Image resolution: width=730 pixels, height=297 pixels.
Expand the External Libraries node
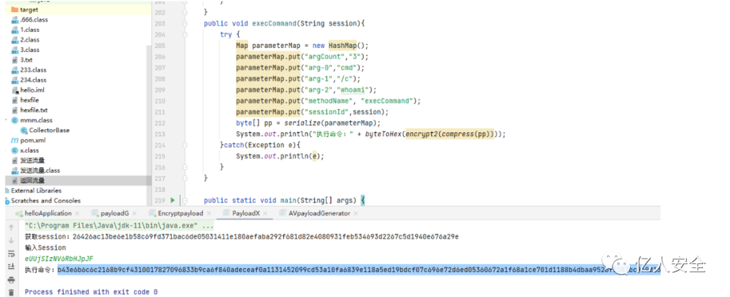click(36, 190)
